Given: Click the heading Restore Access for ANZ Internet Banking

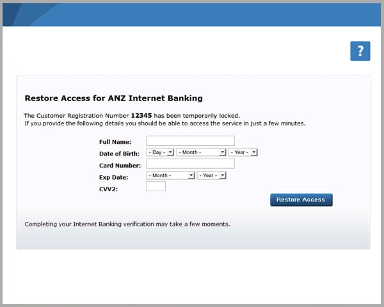Looking at the screenshot, I should click(x=114, y=98).
